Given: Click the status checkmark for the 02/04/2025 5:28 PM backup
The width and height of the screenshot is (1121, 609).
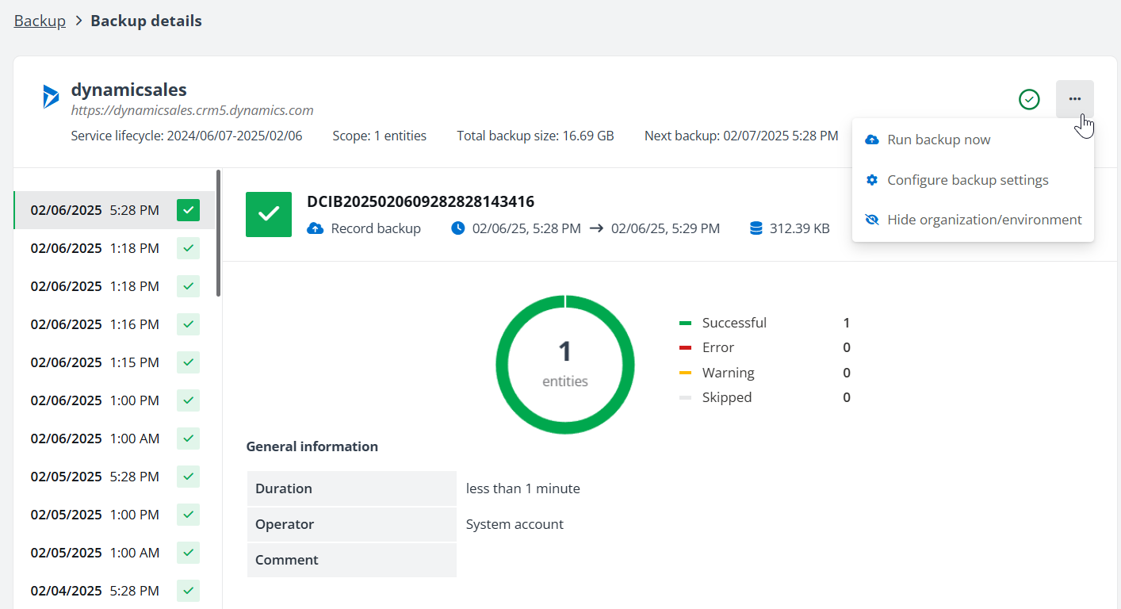Looking at the screenshot, I should pyautogui.click(x=188, y=591).
